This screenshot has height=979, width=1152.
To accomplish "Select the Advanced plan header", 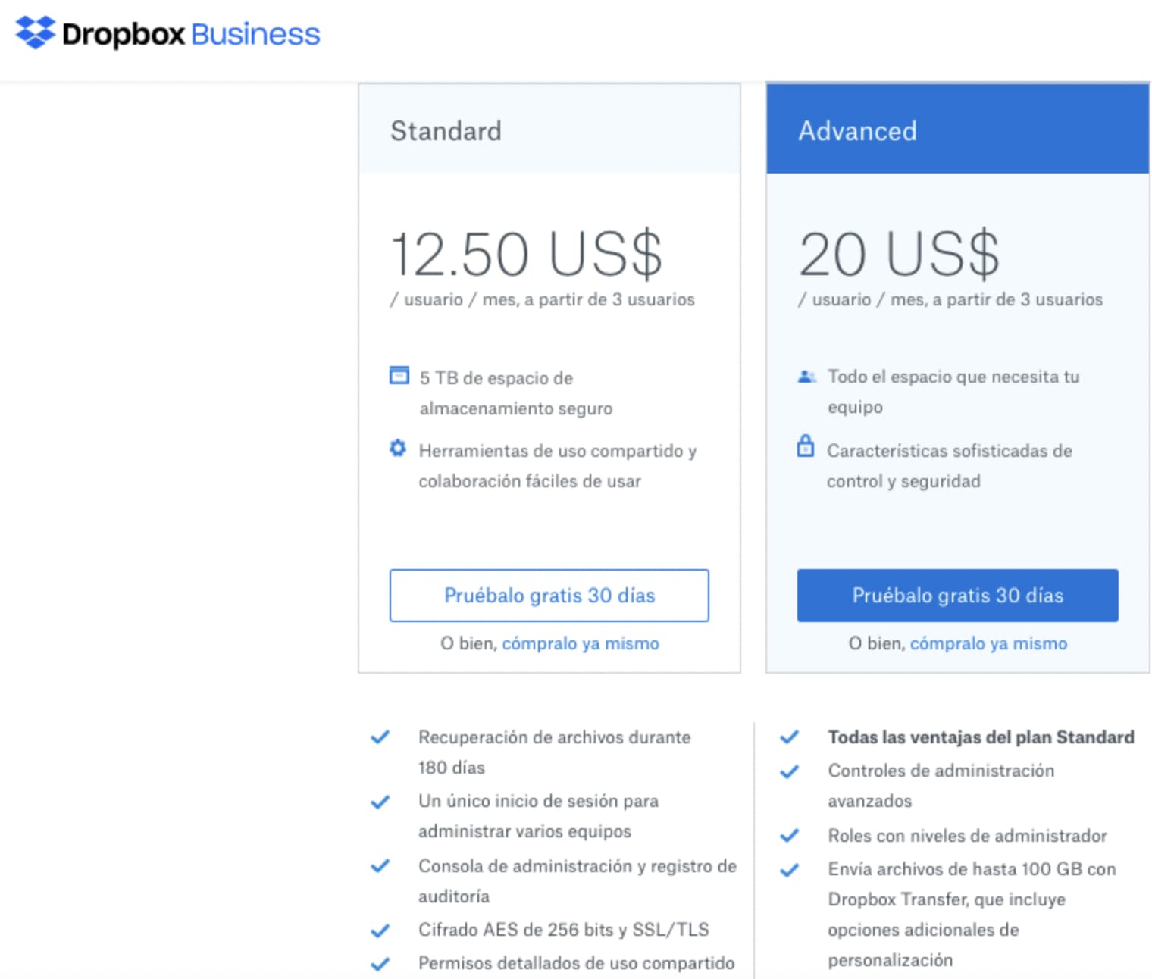I will (x=857, y=130).
